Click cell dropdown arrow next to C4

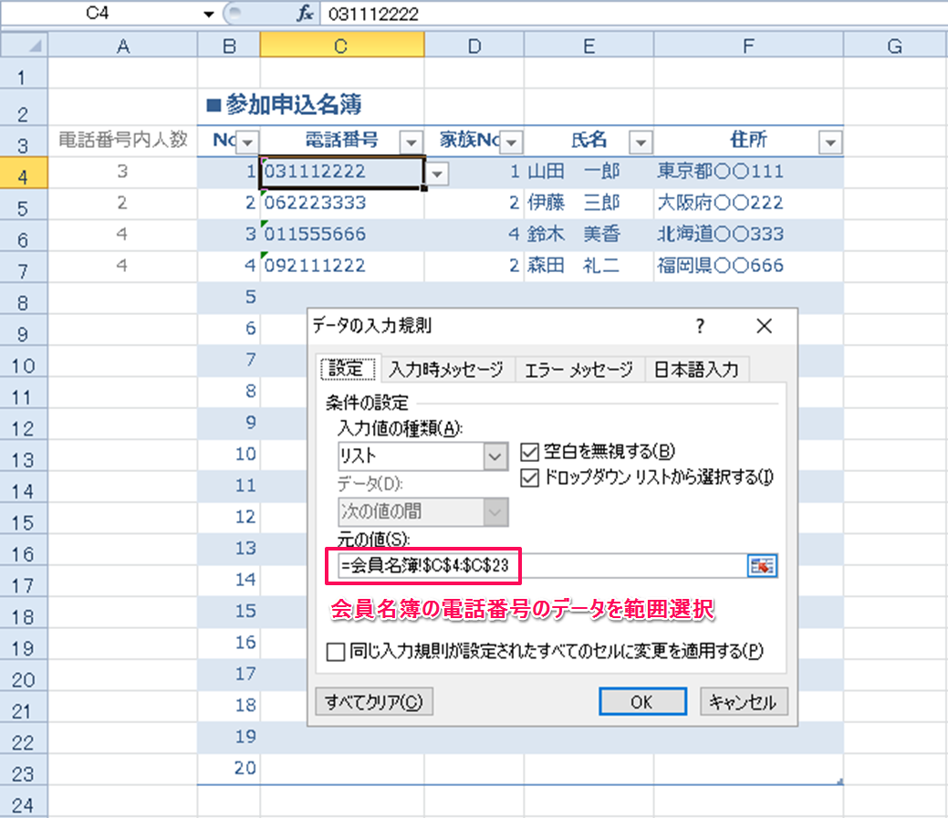[438, 173]
